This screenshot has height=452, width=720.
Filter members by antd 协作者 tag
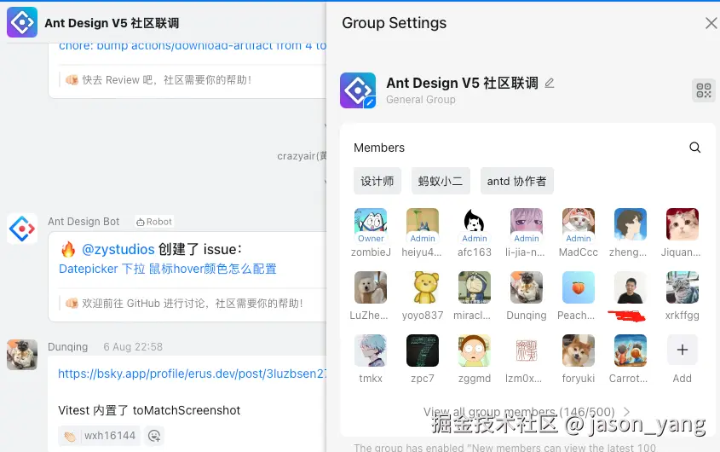pyautogui.click(x=516, y=181)
